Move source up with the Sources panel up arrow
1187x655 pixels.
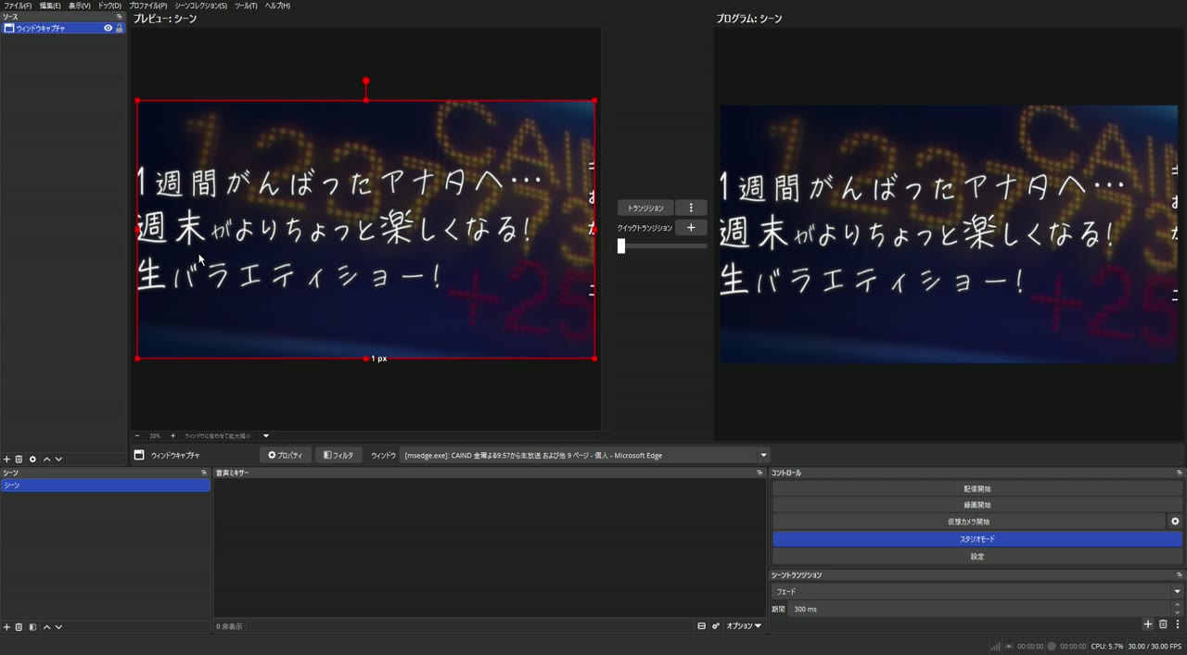point(46,460)
